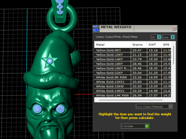Click the 13.16 DWT cell
Screen dimensions: 186x139
tap(154, 50)
